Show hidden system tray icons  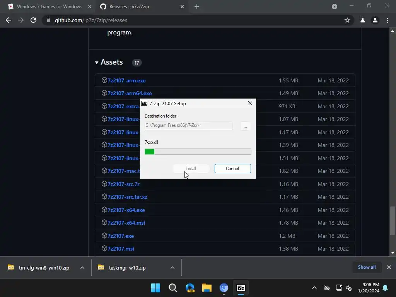[x=314, y=288]
